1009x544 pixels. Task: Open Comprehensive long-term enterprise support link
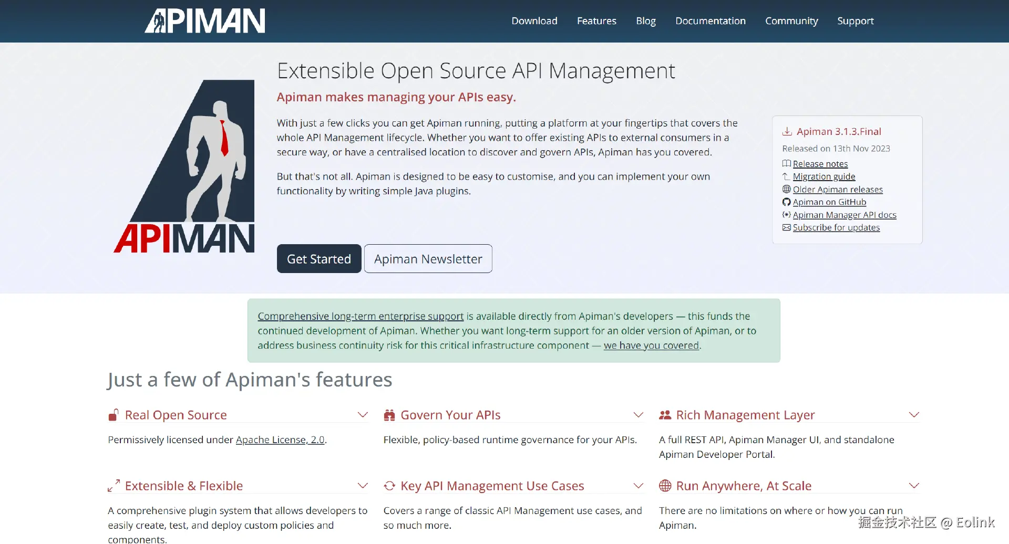click(361, 316)
